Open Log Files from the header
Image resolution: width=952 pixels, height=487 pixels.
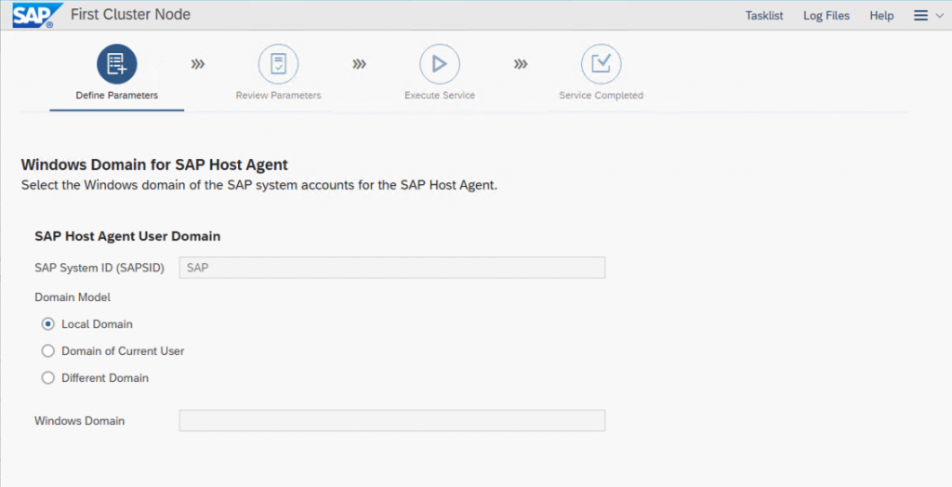826,16
